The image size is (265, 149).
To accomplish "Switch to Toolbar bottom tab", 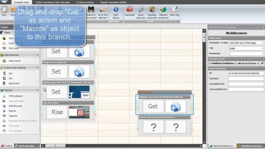I will pyautogui.click(x=7, y=146).
